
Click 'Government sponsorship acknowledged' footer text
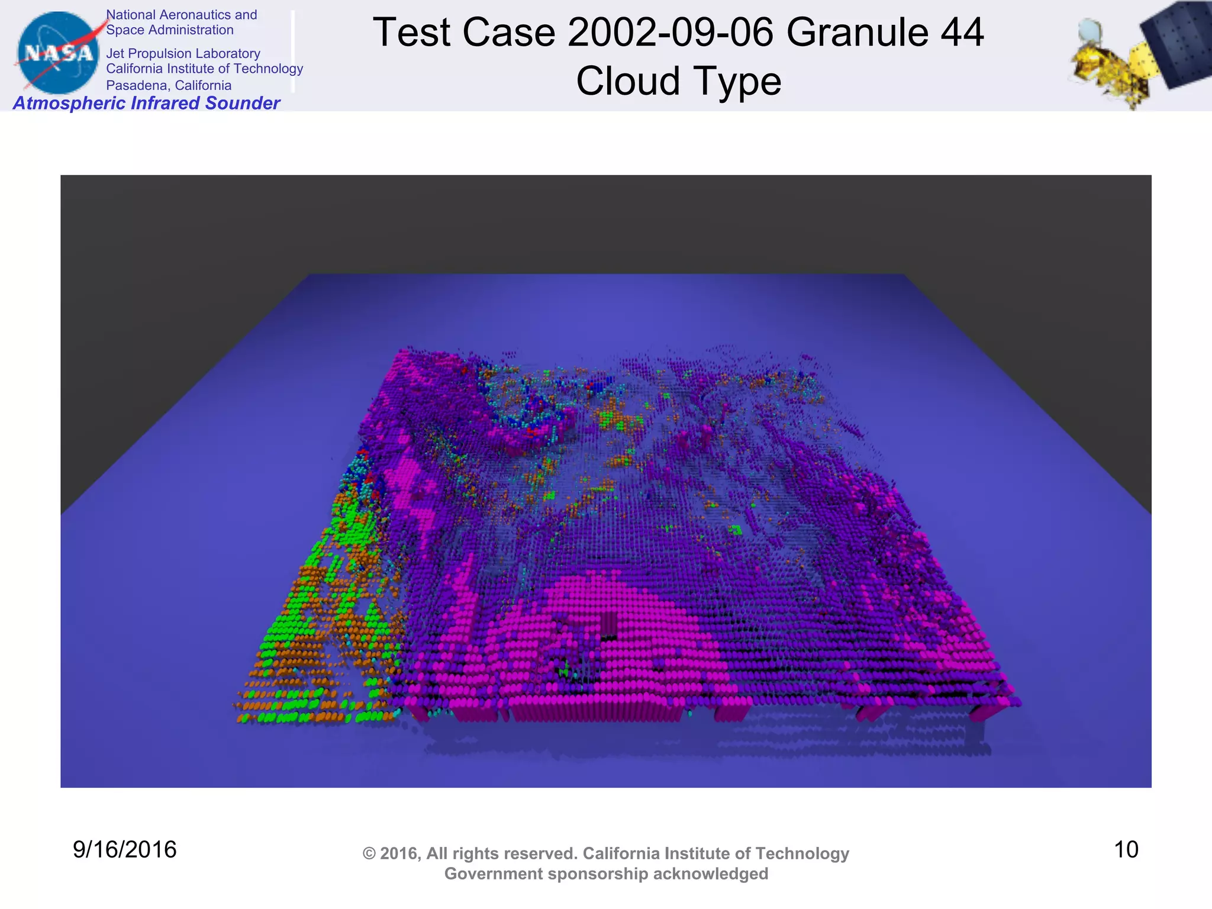pyautogui.click(x=606, y=873)
